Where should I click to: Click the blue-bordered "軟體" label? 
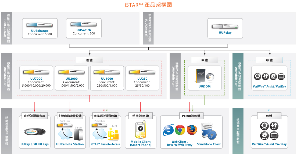(x=269, y=60)
